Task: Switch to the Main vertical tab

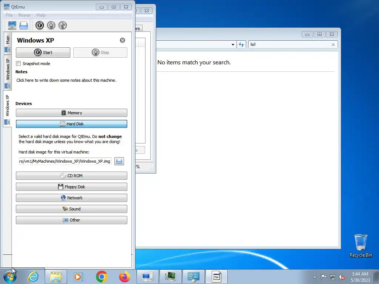Action: tap(7, 43)
